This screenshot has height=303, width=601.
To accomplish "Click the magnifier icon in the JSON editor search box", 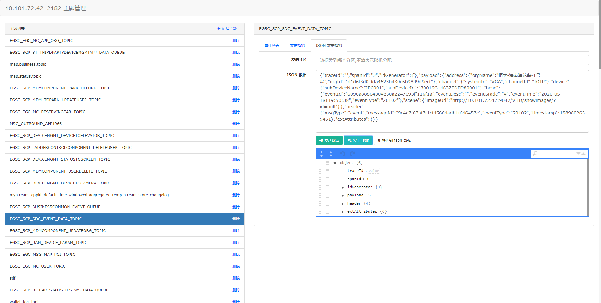I will coord(535,154).
